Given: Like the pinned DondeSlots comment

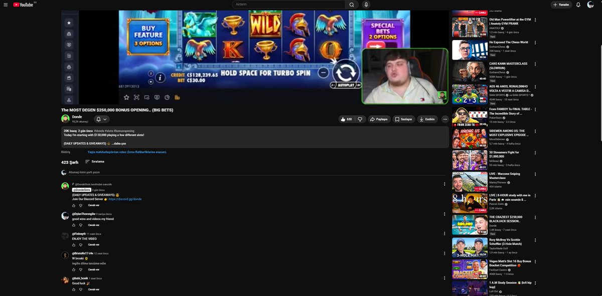Looking at the screenshot, I should [x=74, y=205].
